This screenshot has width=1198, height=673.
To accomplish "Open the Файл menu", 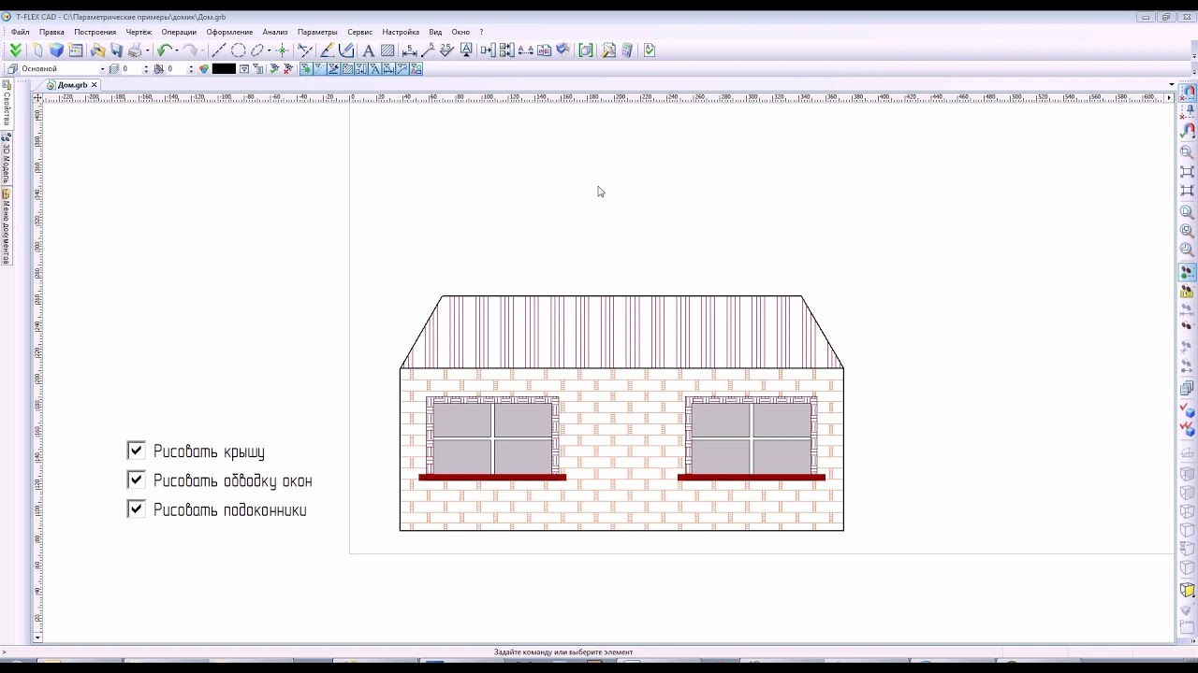I will pos(21,32).
